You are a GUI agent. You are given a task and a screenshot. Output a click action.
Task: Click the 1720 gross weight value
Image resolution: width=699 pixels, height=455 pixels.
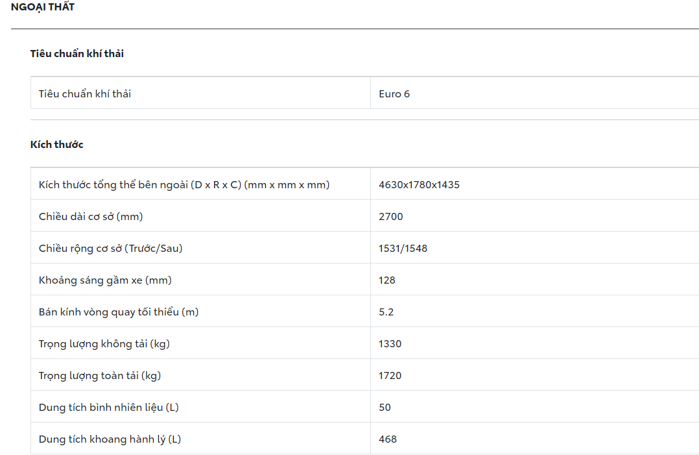pos(390,376)
